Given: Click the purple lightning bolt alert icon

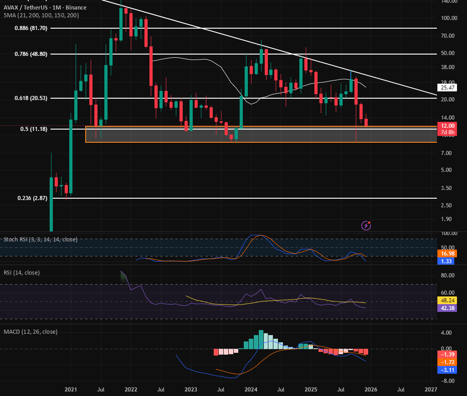Looking at the screenshot, I should (366, 226).
